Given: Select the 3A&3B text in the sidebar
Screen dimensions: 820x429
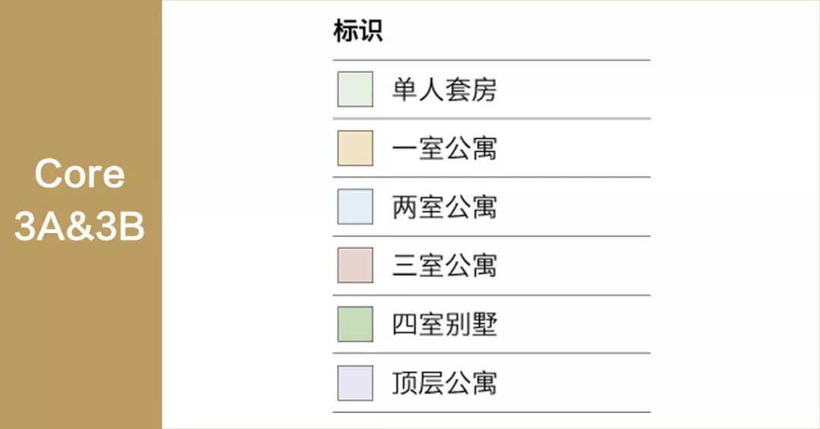Looking at the screenshot, I should click(x=80, y=226).
